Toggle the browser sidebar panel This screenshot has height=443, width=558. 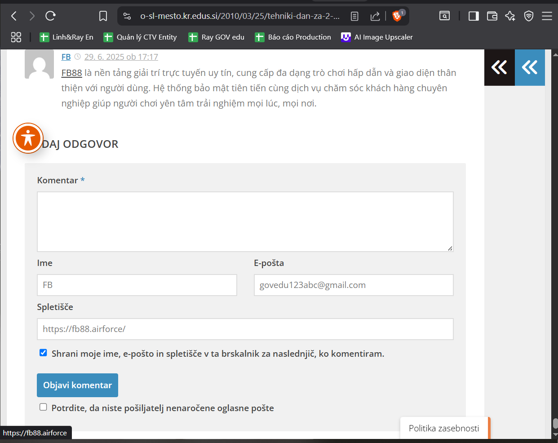pos(474,16)
